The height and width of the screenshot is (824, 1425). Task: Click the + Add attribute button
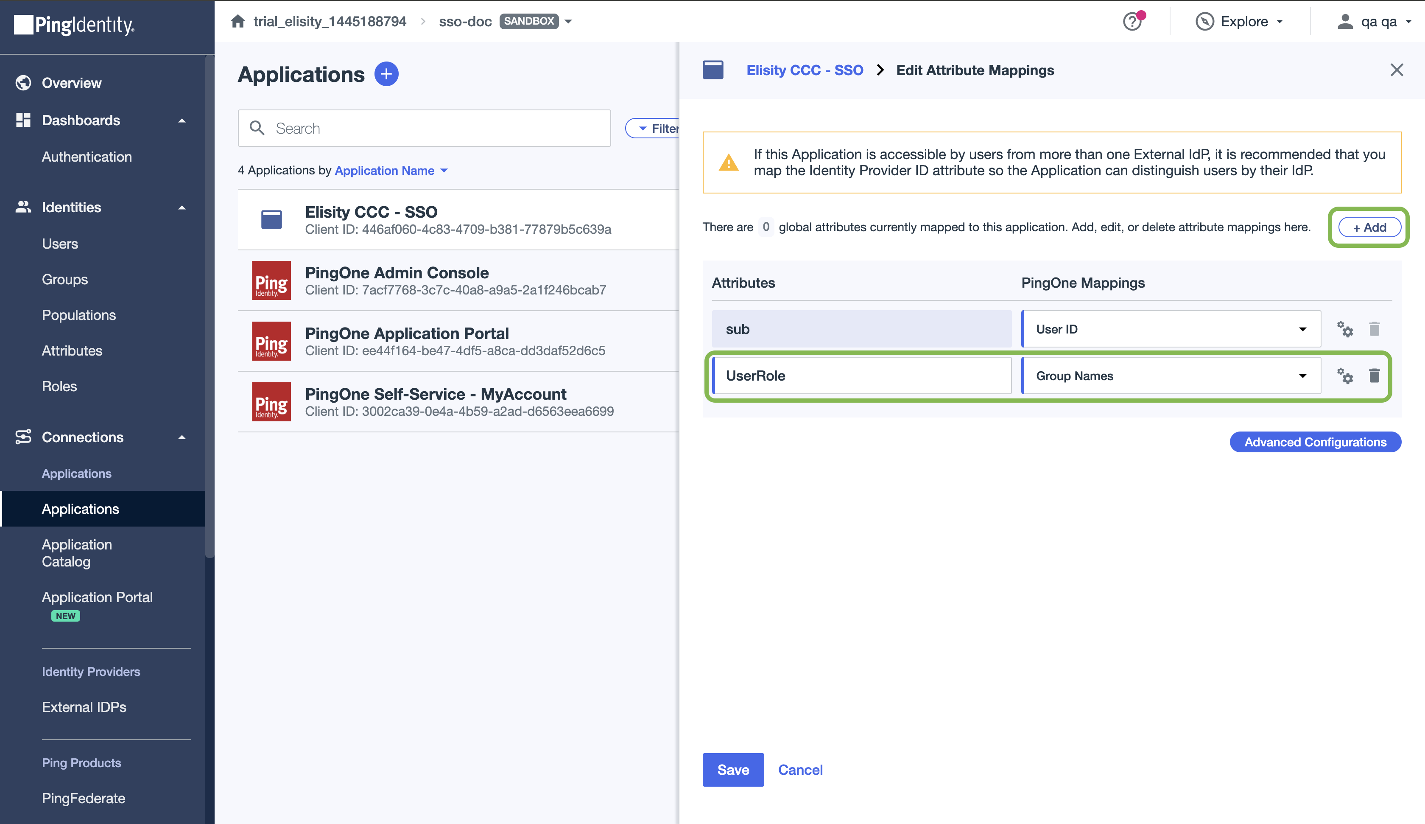pyautogui.click(x=1369, y=227)
